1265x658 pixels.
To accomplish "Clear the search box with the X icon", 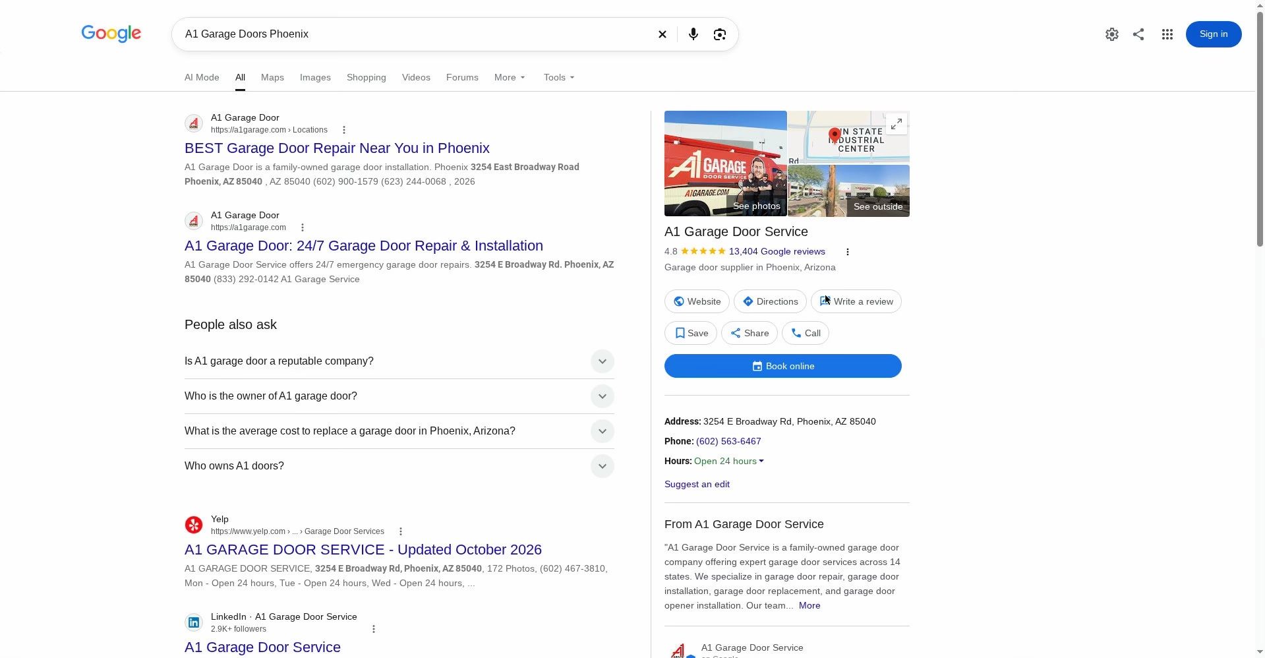I will (x=662, y=34).
